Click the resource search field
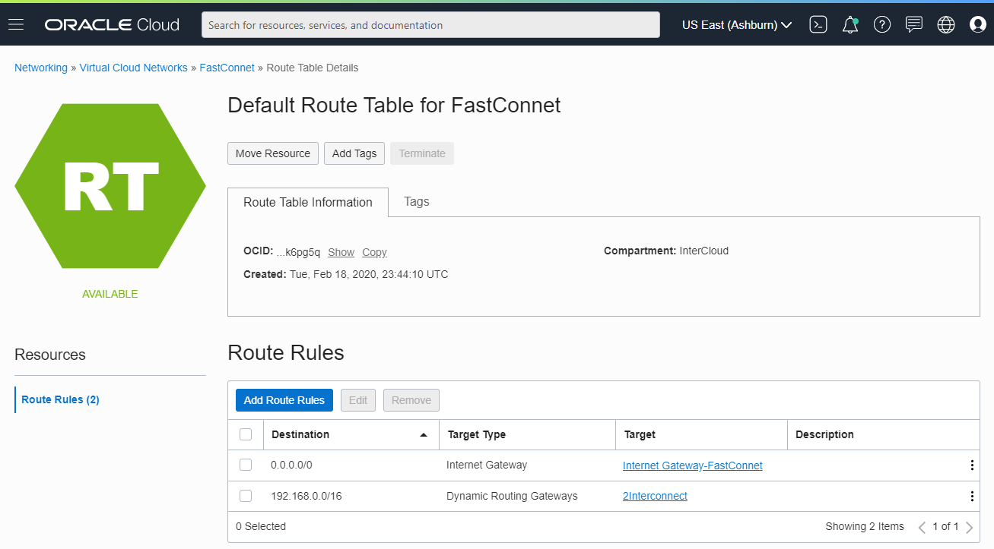Image resolution: width=994 pixels, height=549 pixels. (430, 24)
